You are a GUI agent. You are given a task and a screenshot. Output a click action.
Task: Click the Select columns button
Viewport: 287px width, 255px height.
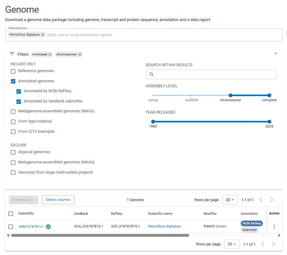[x=58, y=200]
